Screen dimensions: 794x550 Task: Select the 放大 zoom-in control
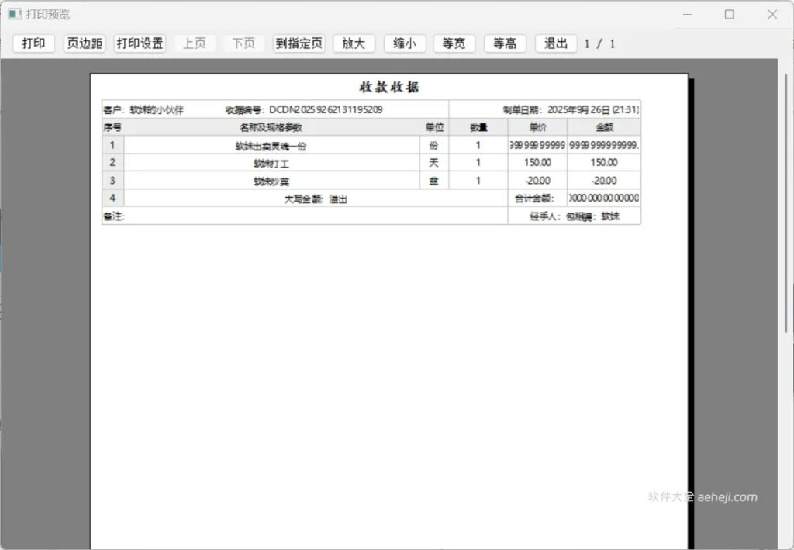354,43
